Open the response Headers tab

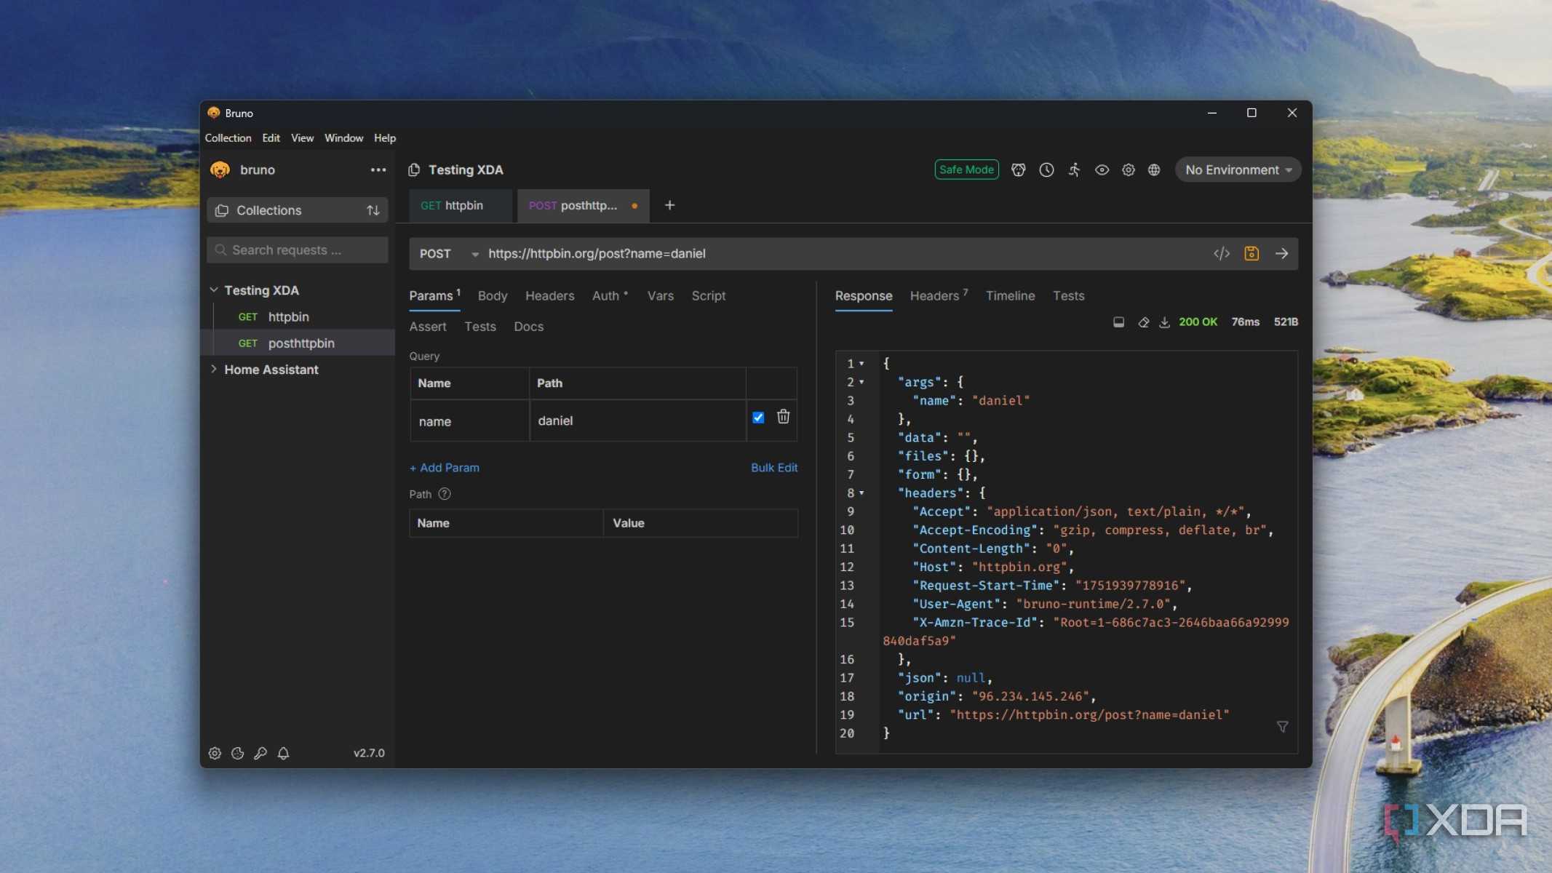coord(939,295)
